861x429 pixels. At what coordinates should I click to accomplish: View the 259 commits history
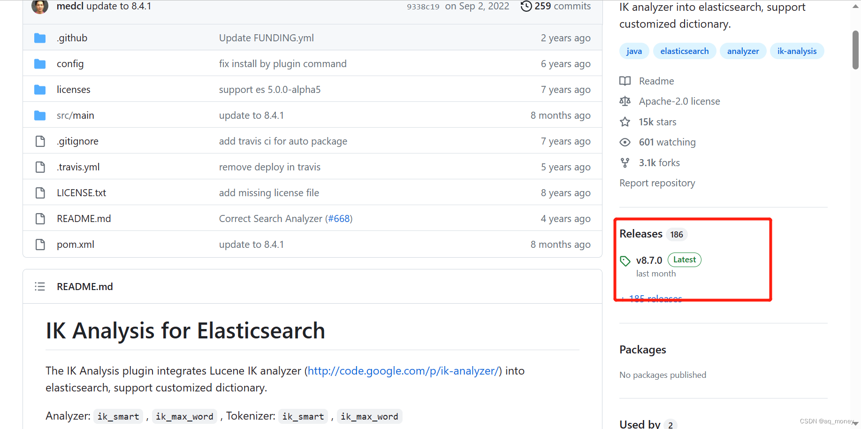[556, 6]
